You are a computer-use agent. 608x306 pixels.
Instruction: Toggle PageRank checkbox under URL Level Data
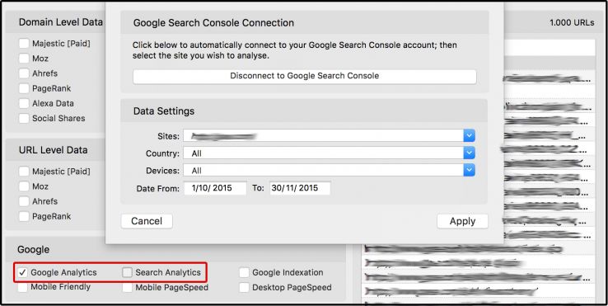tap(24, 216)
